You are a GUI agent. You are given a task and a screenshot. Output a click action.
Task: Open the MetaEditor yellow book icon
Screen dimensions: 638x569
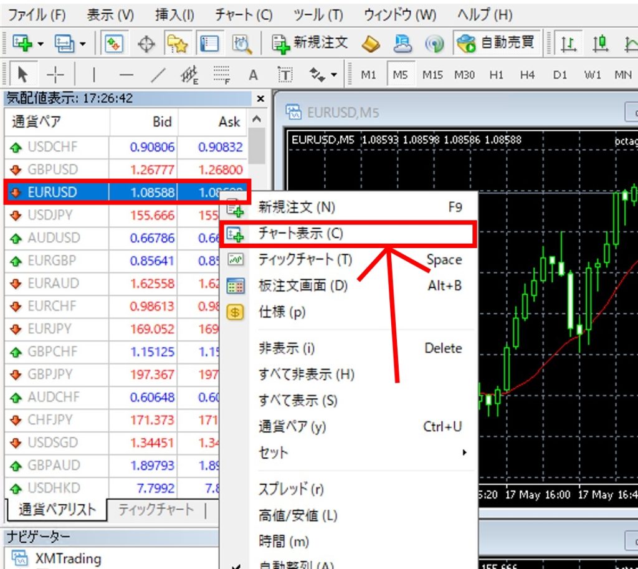(373, 43)
